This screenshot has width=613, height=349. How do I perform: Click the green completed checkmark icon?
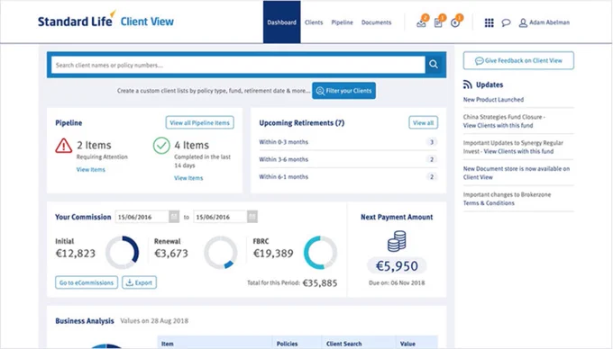tap(161, 146)
